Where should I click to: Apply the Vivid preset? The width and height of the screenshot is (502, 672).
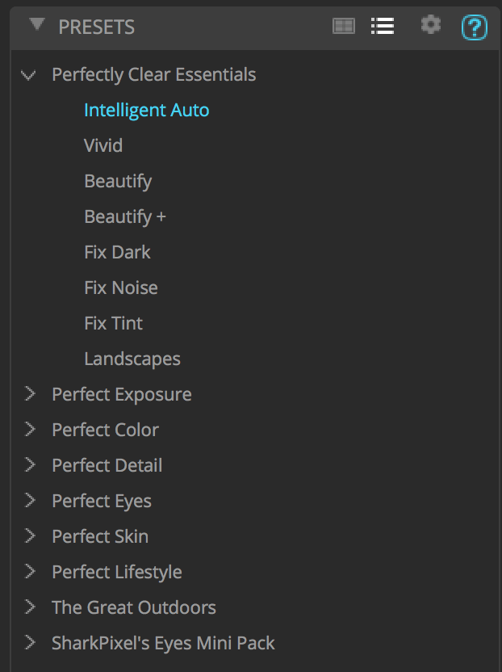click(x=103, y=145)
